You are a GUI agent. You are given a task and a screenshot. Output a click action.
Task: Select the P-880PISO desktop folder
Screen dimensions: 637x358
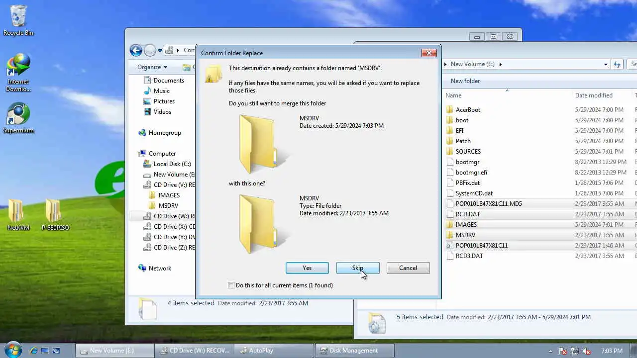click(55, 215)
